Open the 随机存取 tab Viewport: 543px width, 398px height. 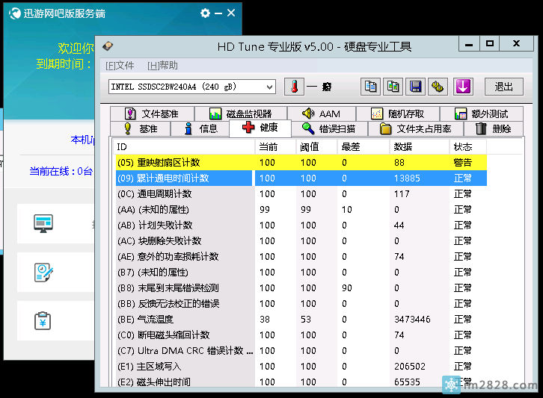397,114
